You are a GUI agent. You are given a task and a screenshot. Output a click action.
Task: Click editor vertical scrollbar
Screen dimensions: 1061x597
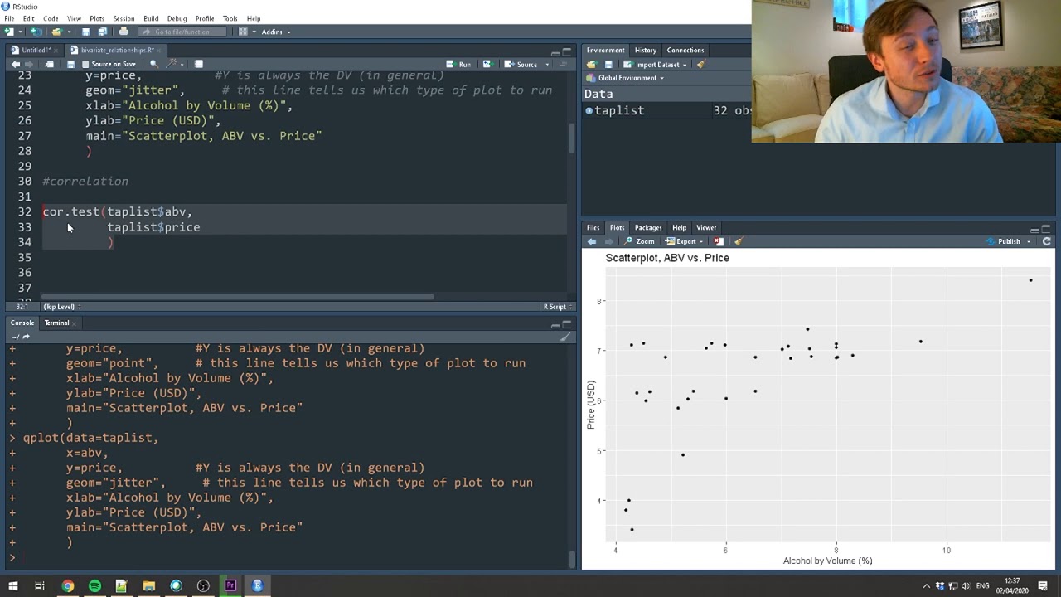click(571, 138)
